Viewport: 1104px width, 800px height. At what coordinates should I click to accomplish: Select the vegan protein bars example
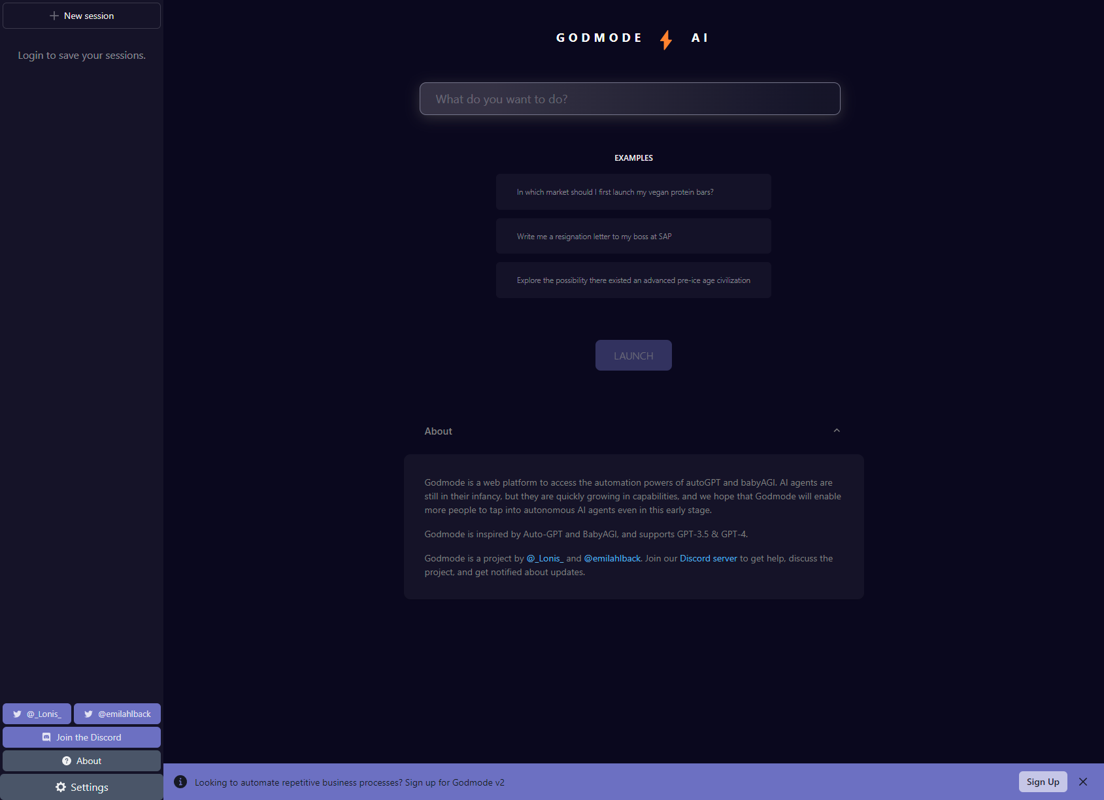pyautogui.click(x=633, y=192)
